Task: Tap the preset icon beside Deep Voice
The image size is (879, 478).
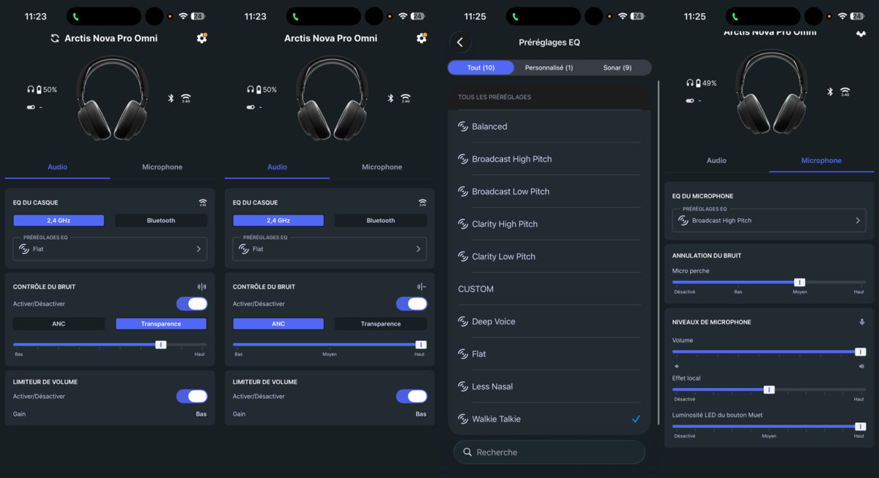Action: 463,321
